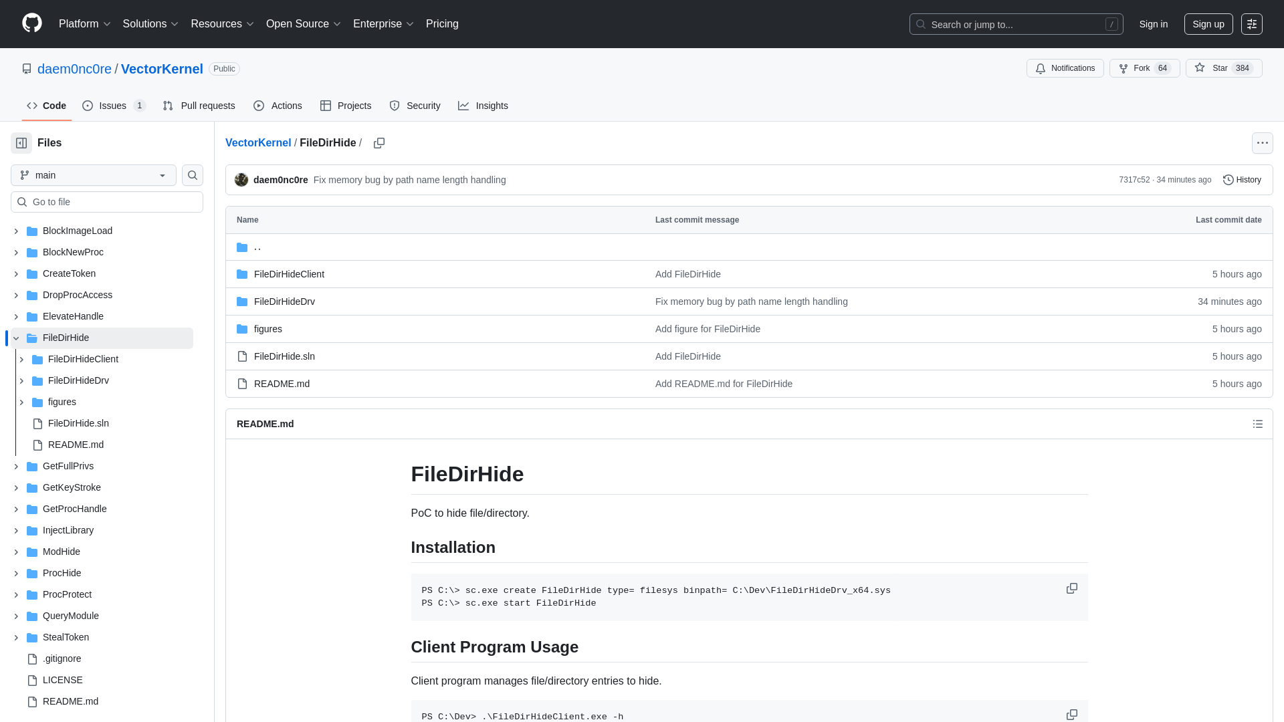This screenshot has width=1284, height=722.
Task: Open the Security tab
Action: coord(415,106)
